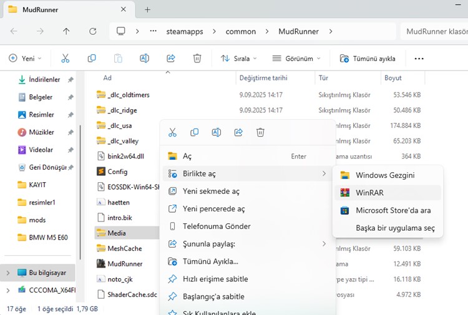Screen dimensions: 468x315
Task: Sort by Değiştirme tarihi column header
Action: pyautogui.click(x=263, y=78)
